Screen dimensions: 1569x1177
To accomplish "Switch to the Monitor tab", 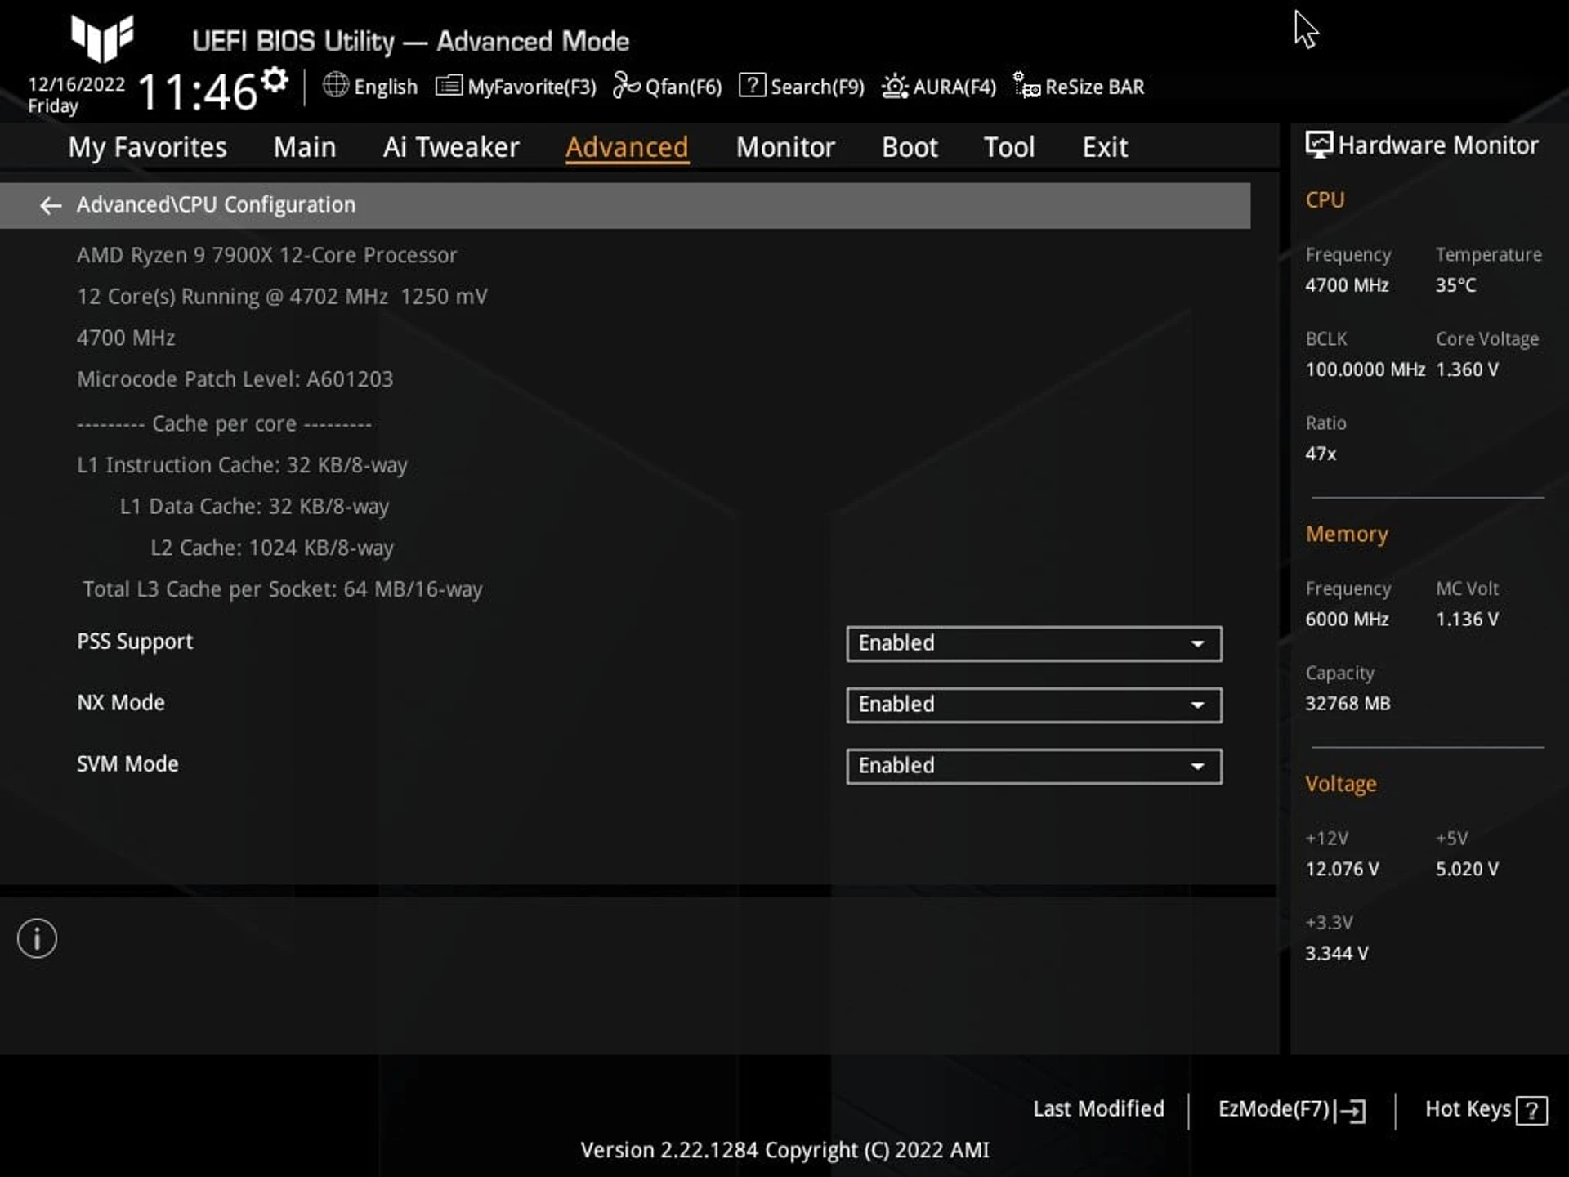I will [785, 147].
